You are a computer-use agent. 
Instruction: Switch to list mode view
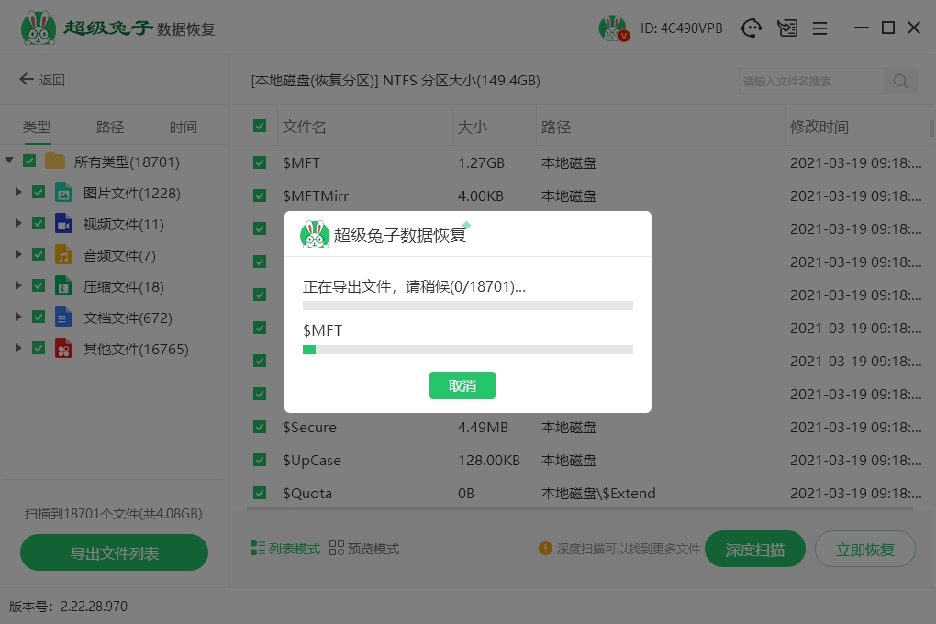coord(285,549)
